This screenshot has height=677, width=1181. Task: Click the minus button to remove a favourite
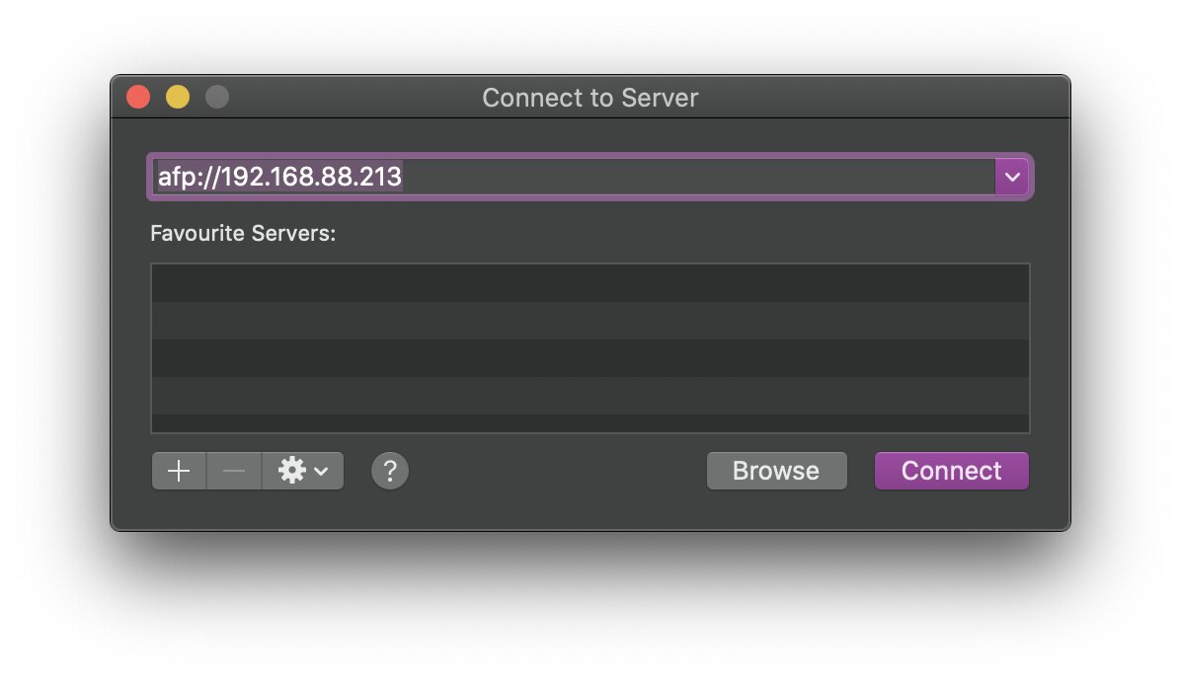234,472
